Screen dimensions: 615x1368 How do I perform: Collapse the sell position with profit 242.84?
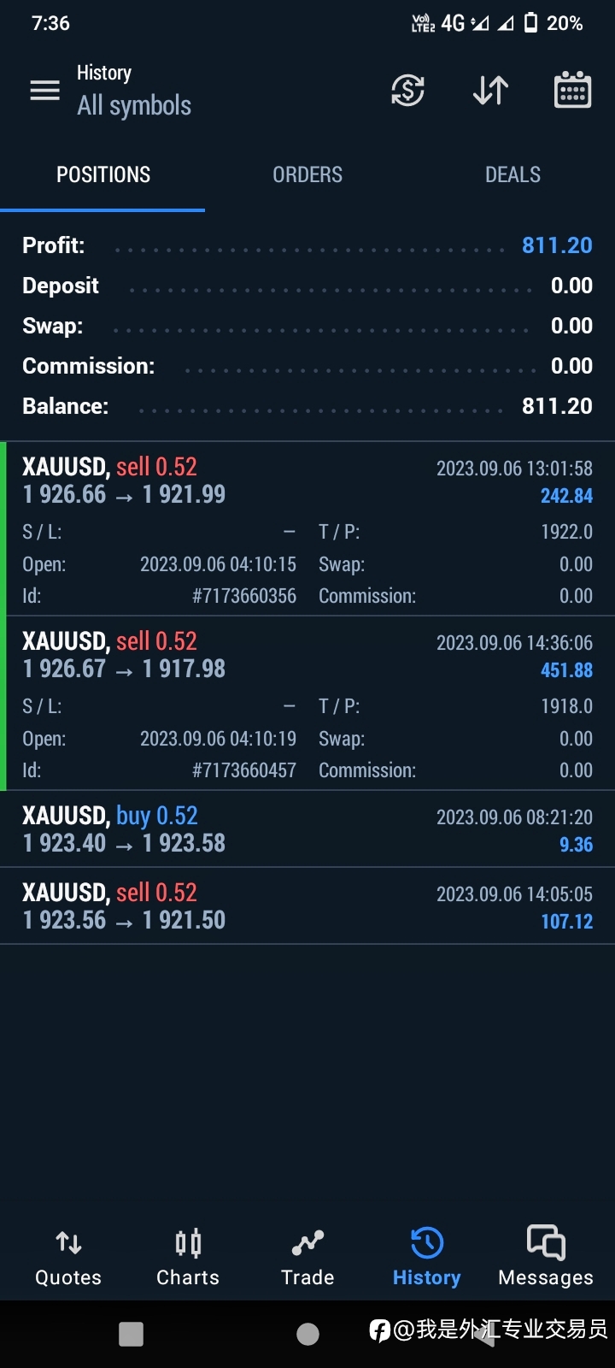tap(307, 528)
